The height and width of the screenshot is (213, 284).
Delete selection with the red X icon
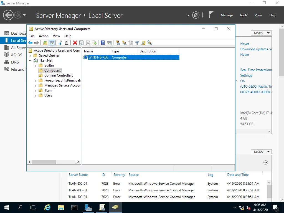[75, 43]
